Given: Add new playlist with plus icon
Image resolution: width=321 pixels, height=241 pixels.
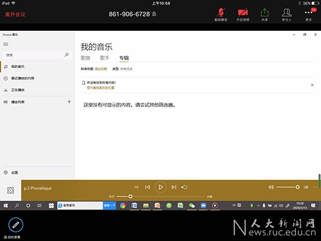Looking at the screenshot, I should tap(69, 102).
